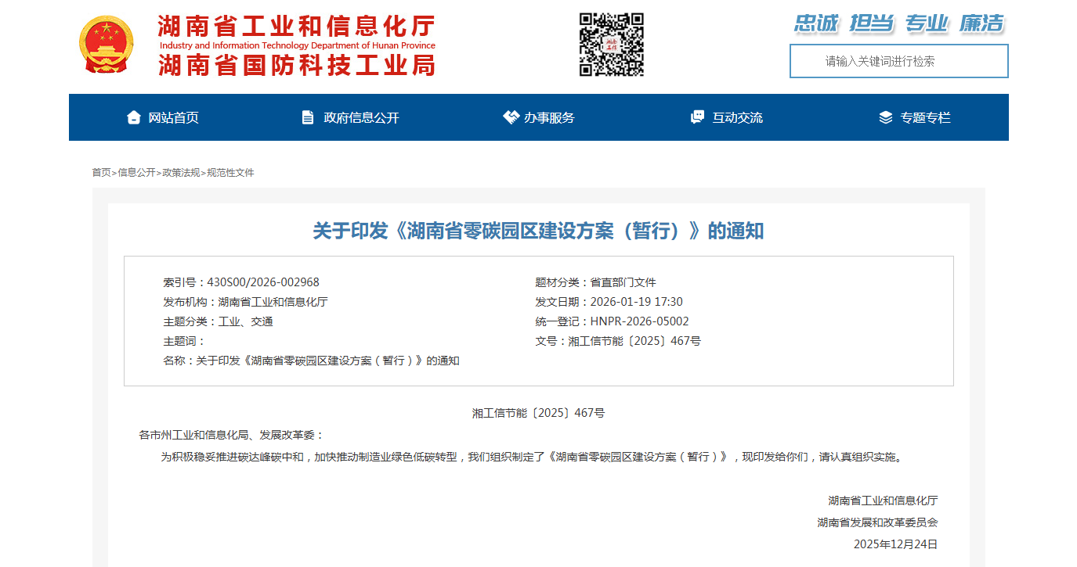Click the 互动交流 chat bubble icon
The height and width of the screenshot is (567, 1077).
point(696,117)
